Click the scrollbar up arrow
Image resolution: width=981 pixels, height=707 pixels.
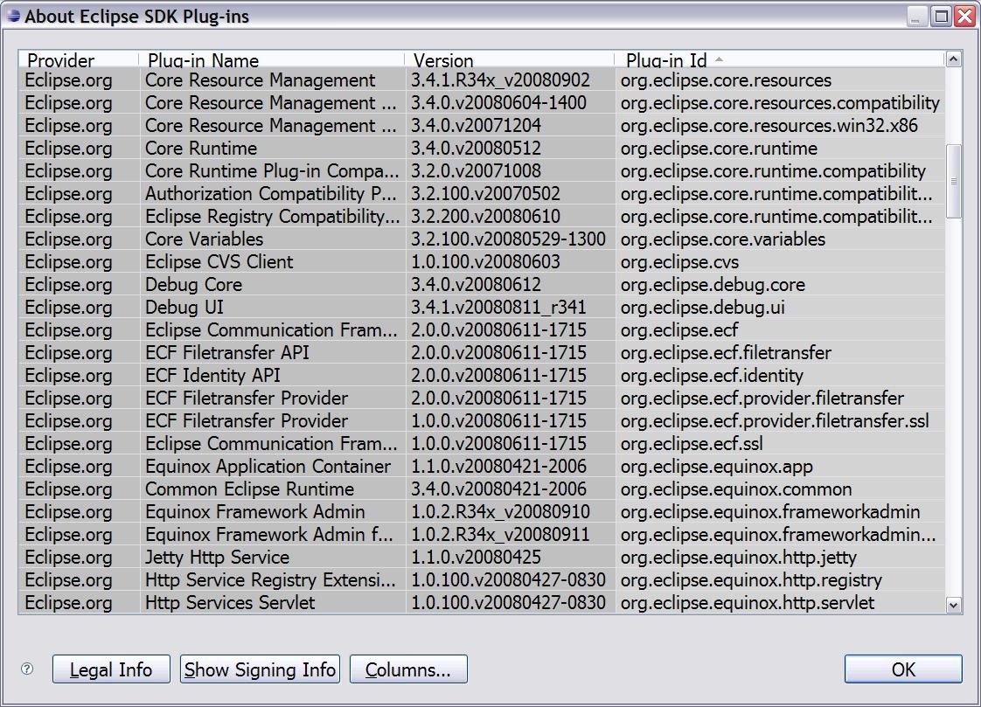pyautogui.click(x=954, y=59)
